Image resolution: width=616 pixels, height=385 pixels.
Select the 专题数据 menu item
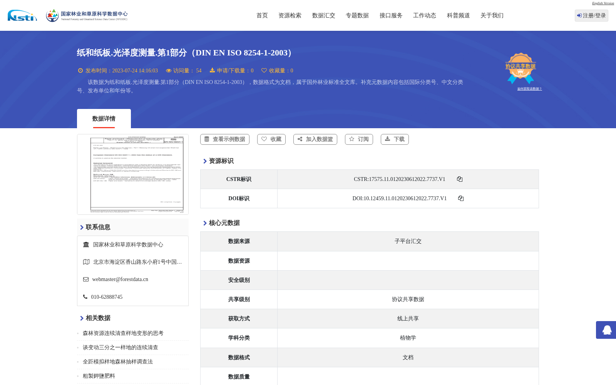click(357, 15)
